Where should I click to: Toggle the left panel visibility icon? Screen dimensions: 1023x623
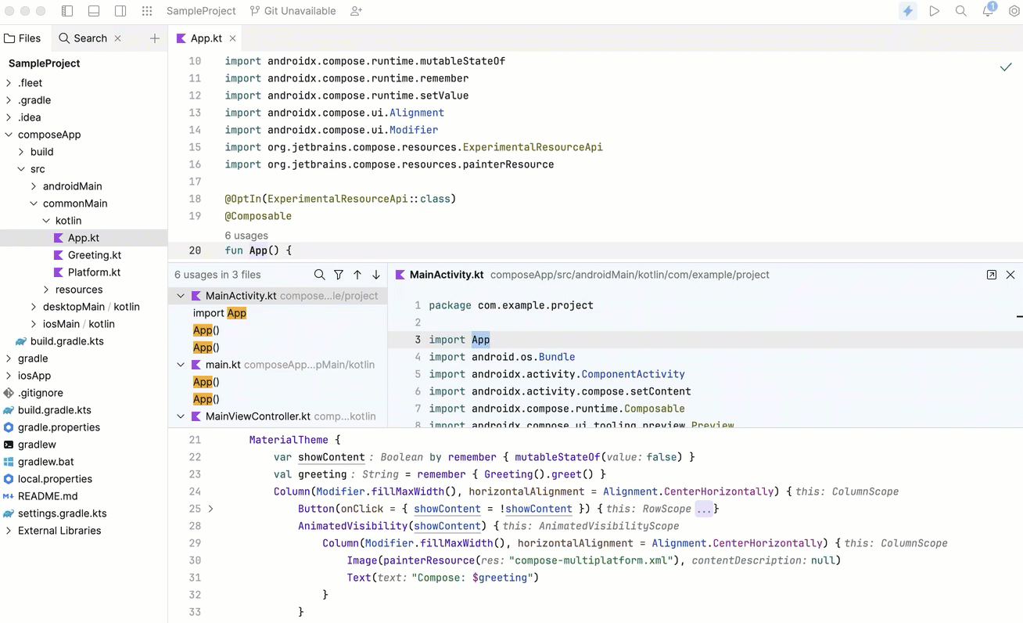click(67, 11)
